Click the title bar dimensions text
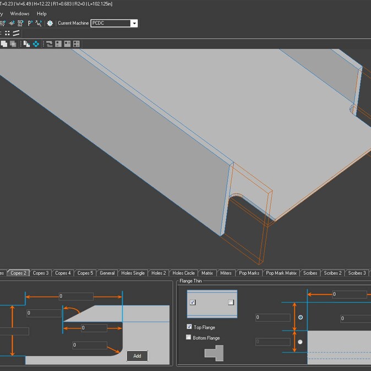The image size is (371, 371). point(56,4)
